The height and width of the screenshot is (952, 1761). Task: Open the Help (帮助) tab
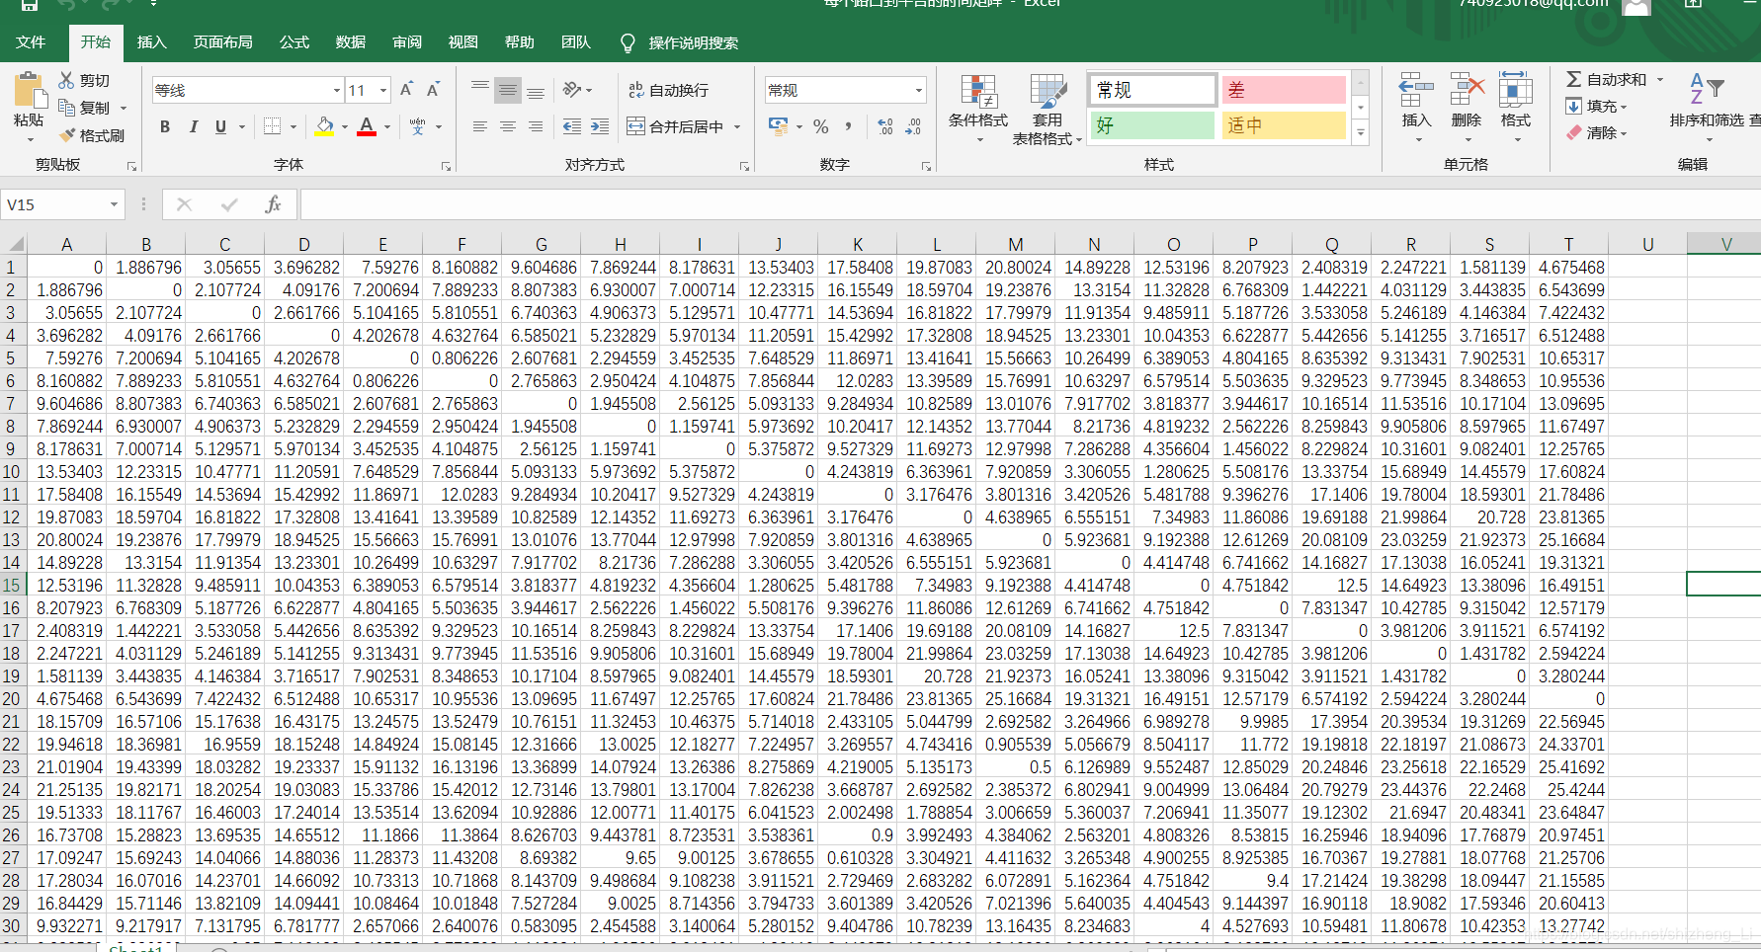pos(520,42)
